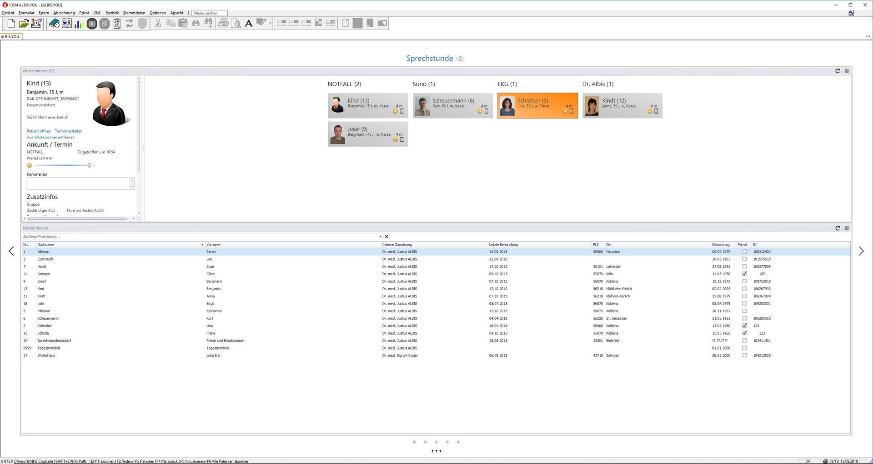Click the barcode scanner toolbar icon

92,24
